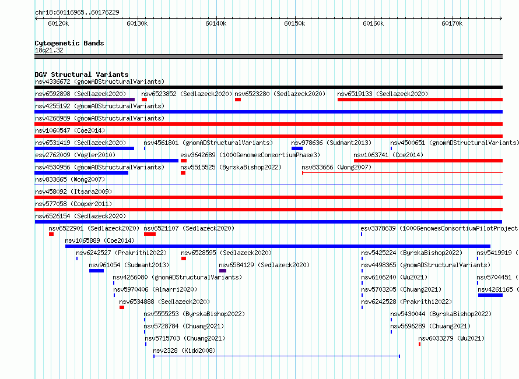Viewport: 519px width, 379px height.
Task: Open variant nsv833665 (Wong2007)
Action: [x=70, y=179]
